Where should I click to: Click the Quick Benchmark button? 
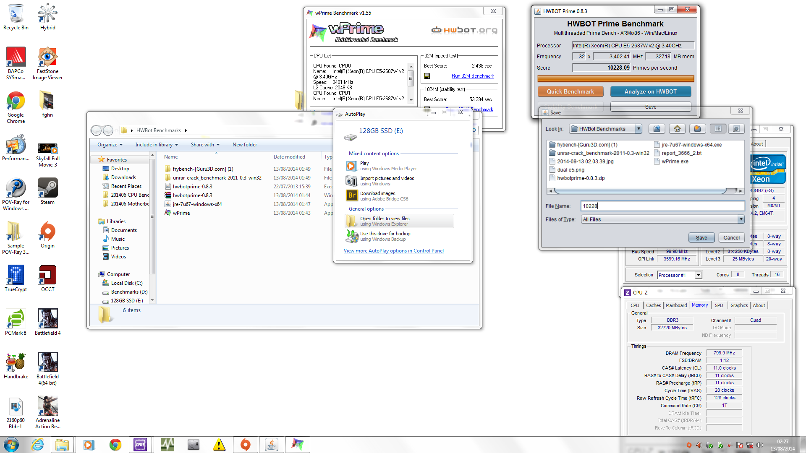(570, 91)
